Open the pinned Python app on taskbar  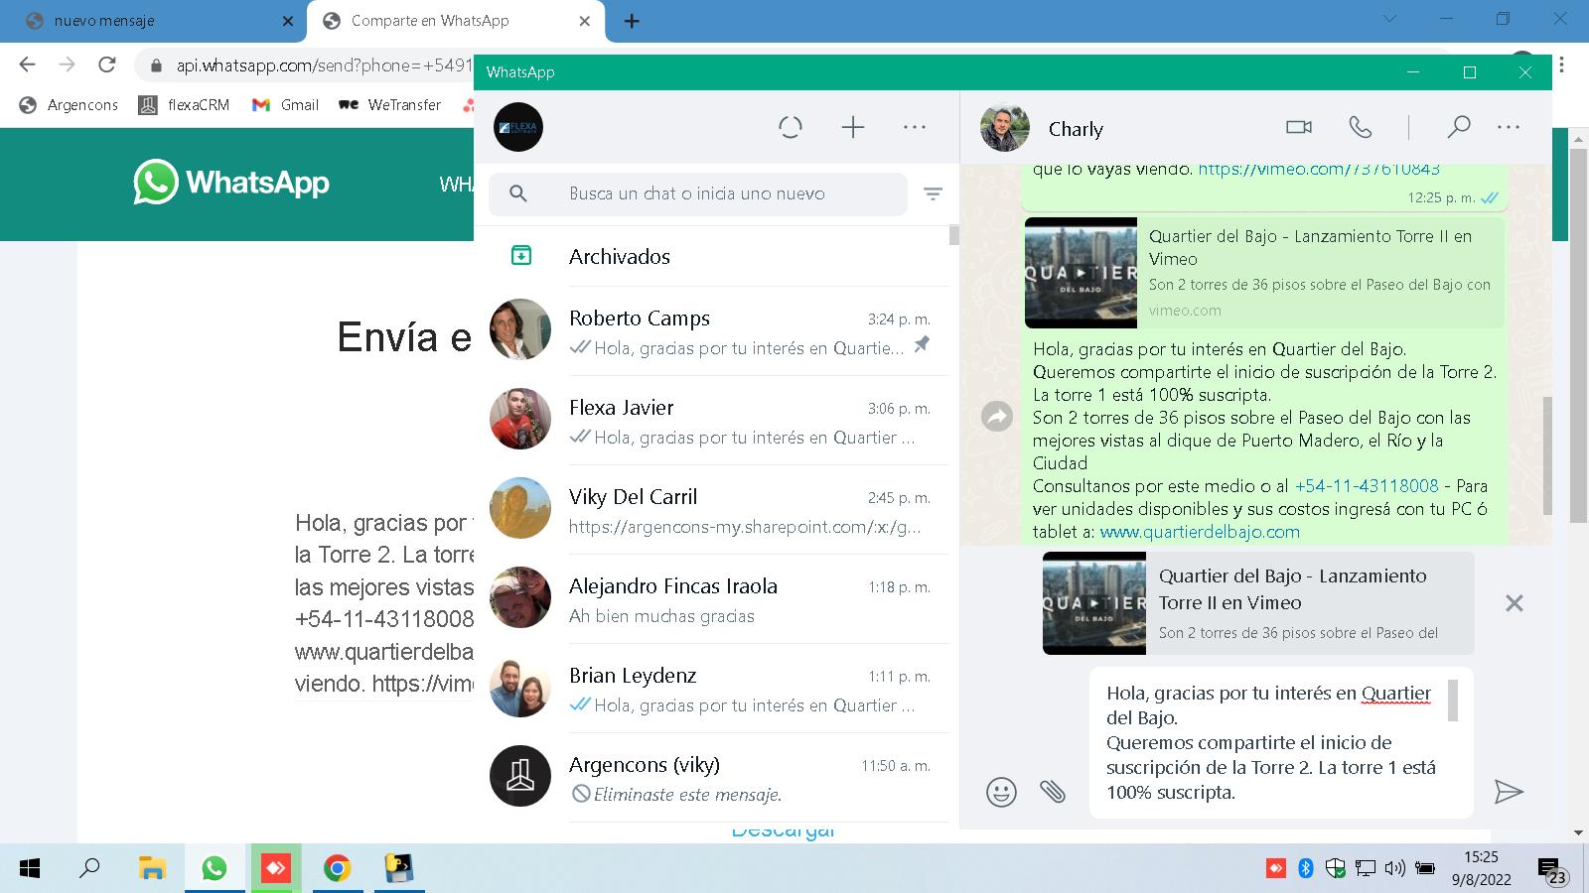coord(399,868)
